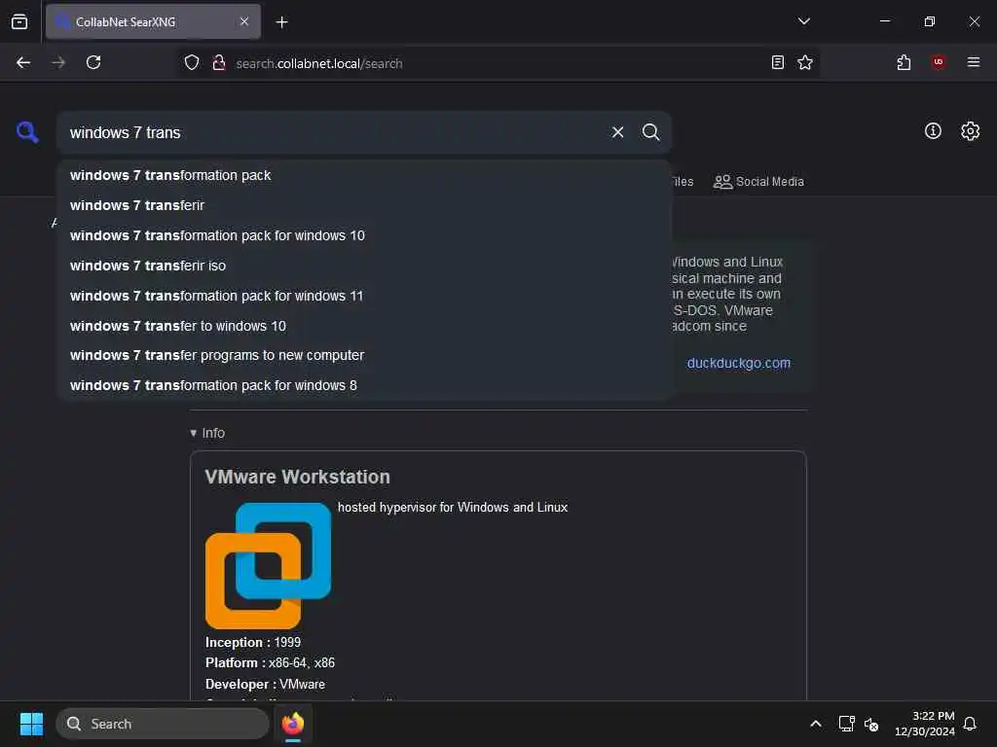Click the SearXNG magnifier logo
This screenshot has width=997, height=747.
[27, 132]
